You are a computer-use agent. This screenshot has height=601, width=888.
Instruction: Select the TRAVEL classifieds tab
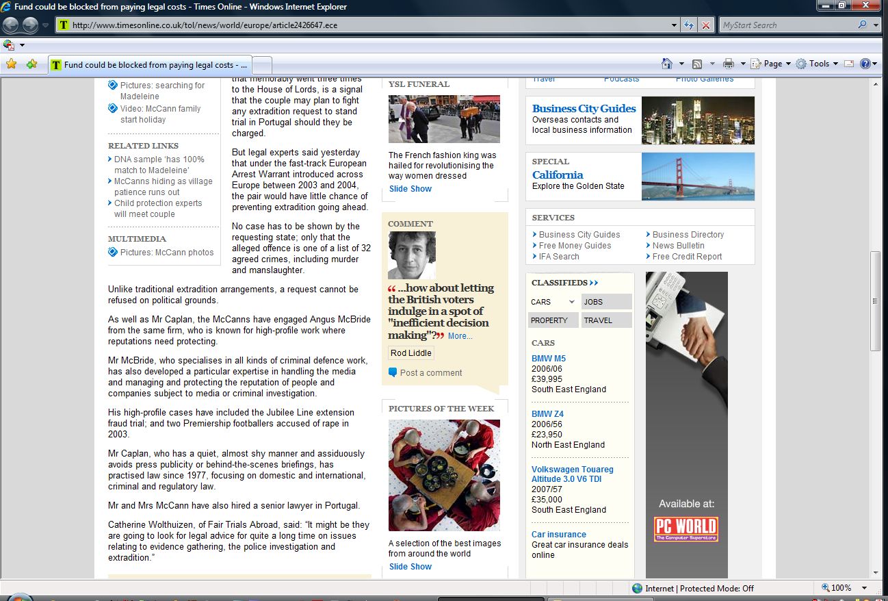pos(606,320)
